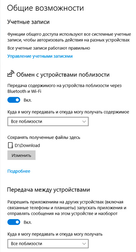Click the "Сохранять полученные файлы здесь" label
The width and height of the screenshot is (136, 252).
tap(44, 138)
